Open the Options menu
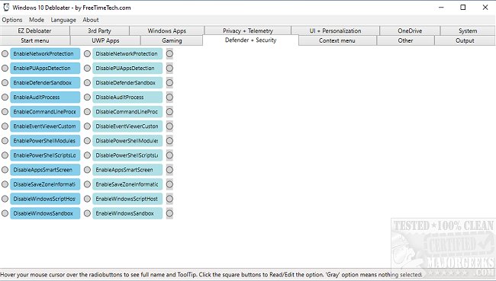Screen dimensions: 496x281 12,20
